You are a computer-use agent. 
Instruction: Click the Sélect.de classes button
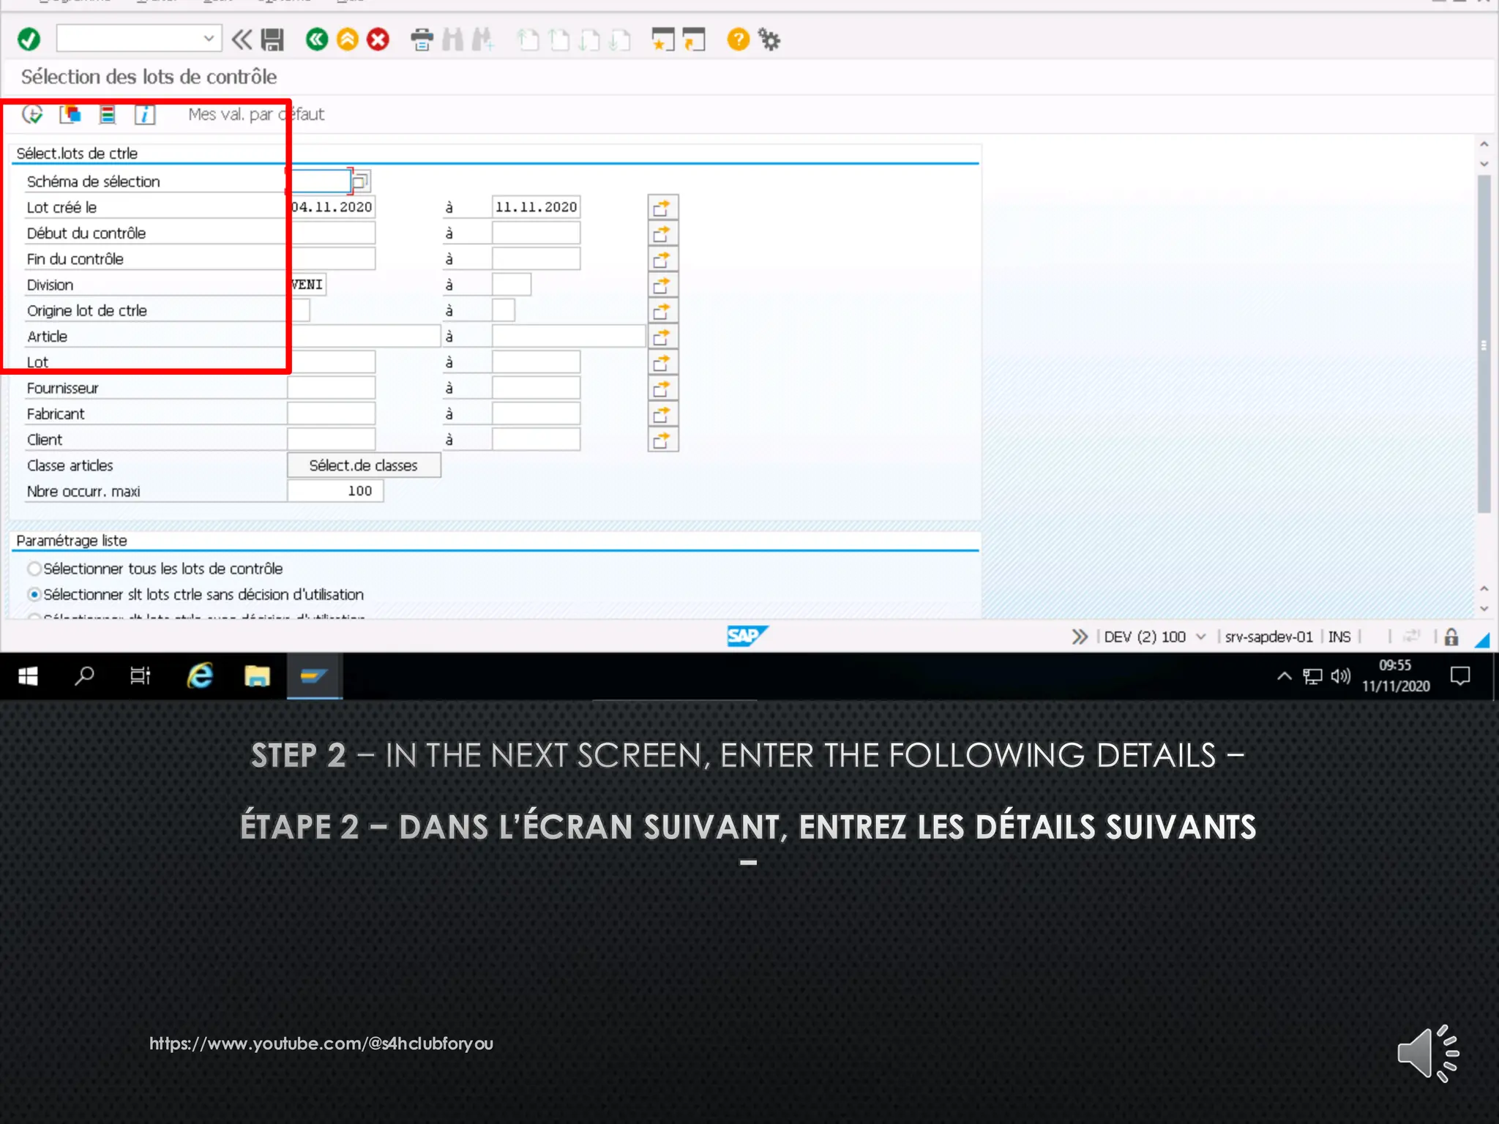364,465
